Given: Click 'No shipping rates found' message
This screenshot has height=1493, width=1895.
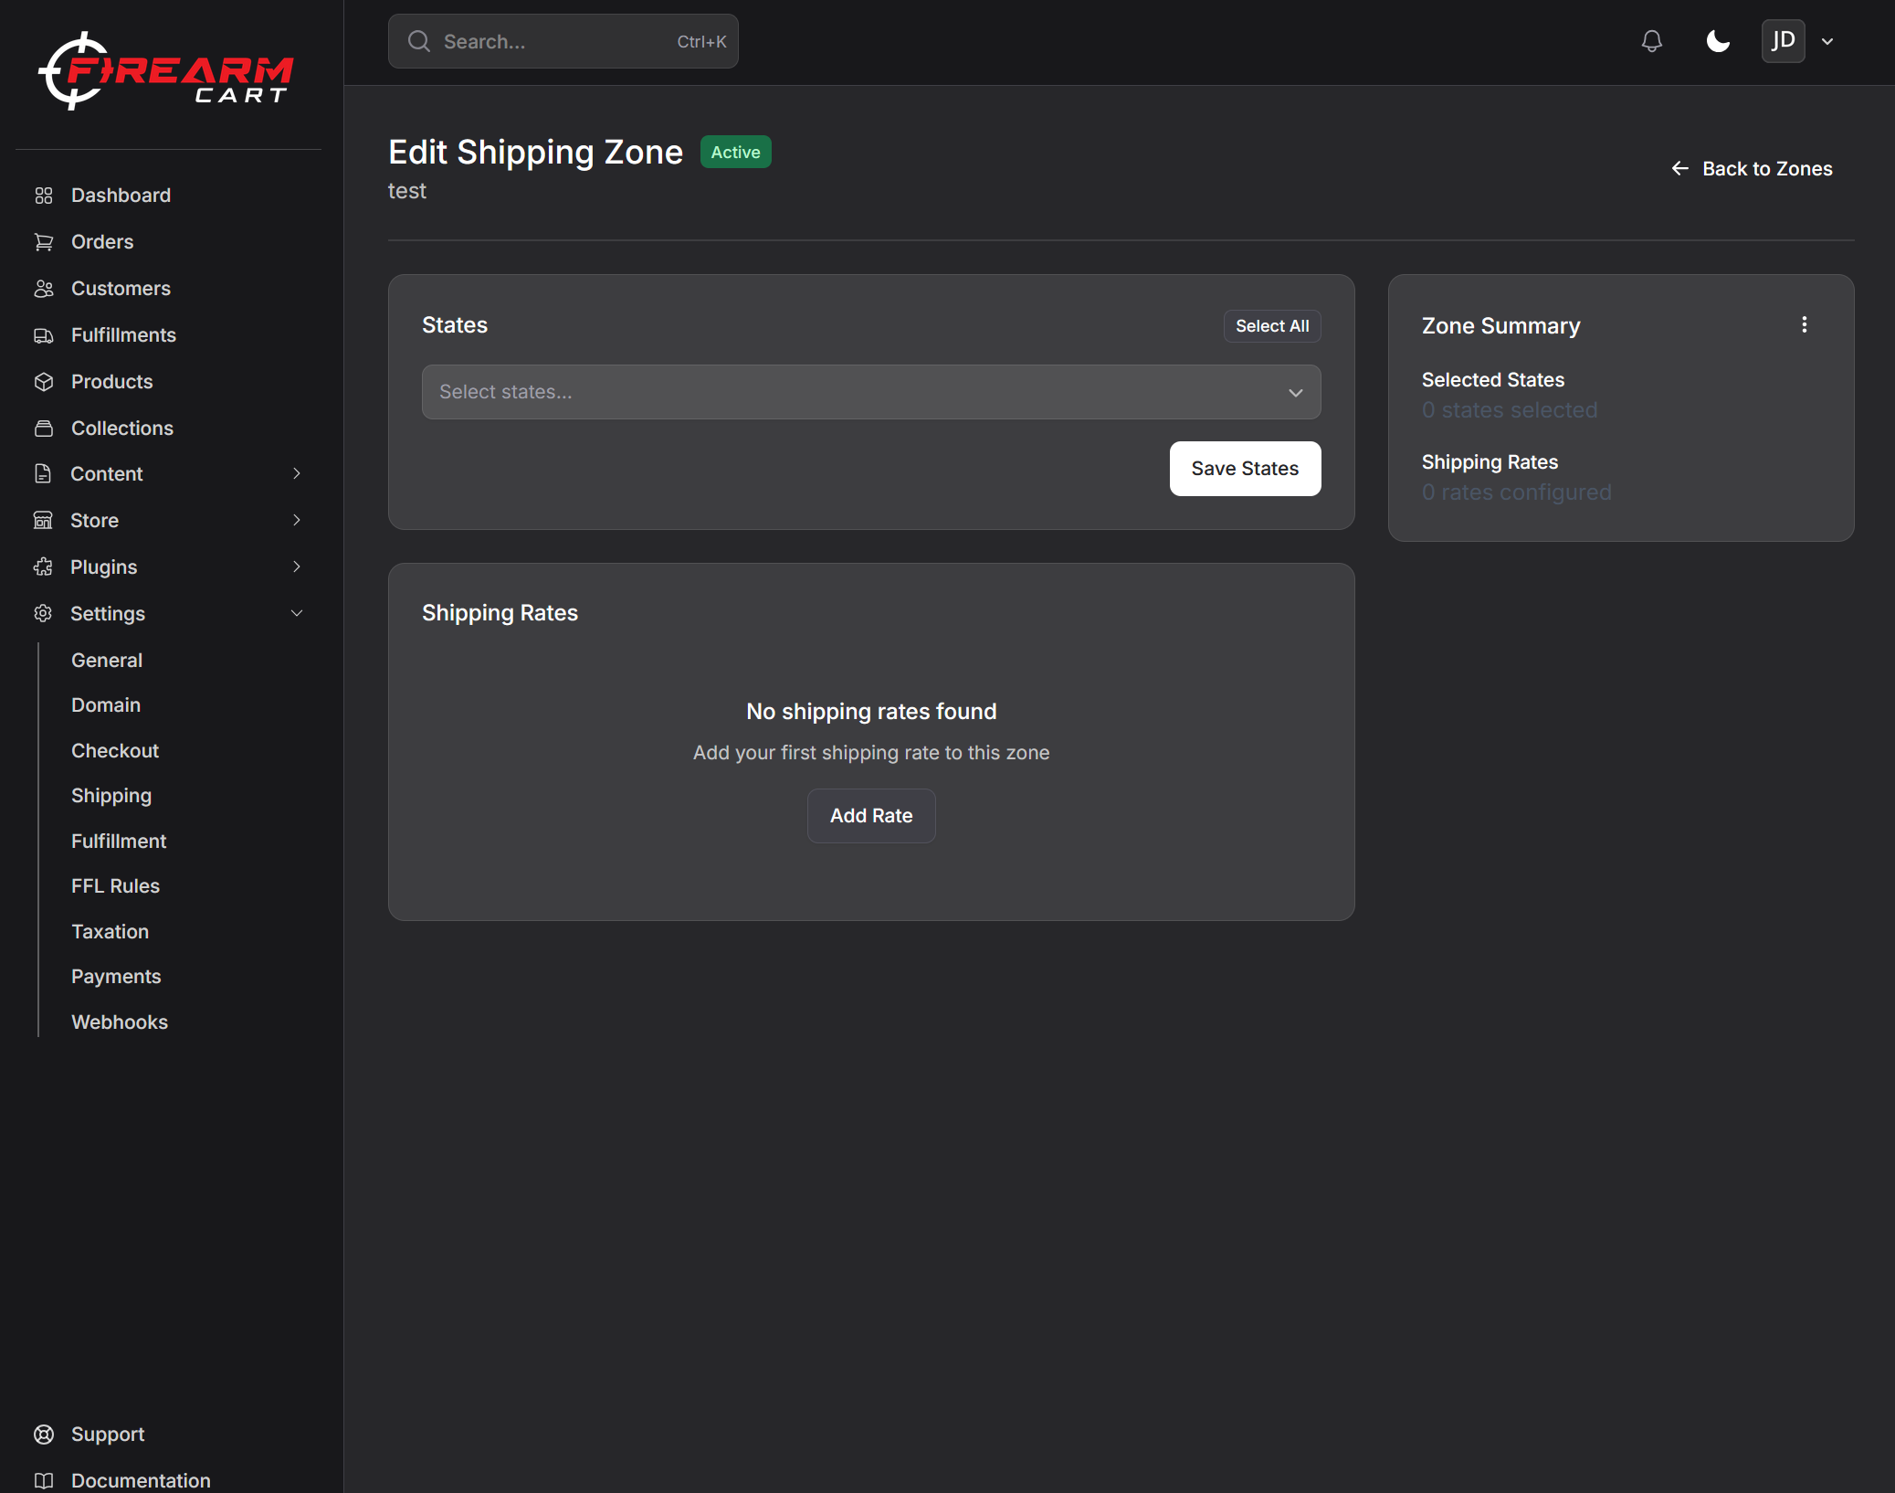Looking at the screenshot, I should [x=871, y=712].
